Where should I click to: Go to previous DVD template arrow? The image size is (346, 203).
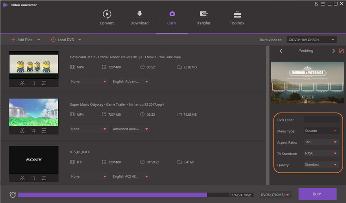(x=280, y=51)
